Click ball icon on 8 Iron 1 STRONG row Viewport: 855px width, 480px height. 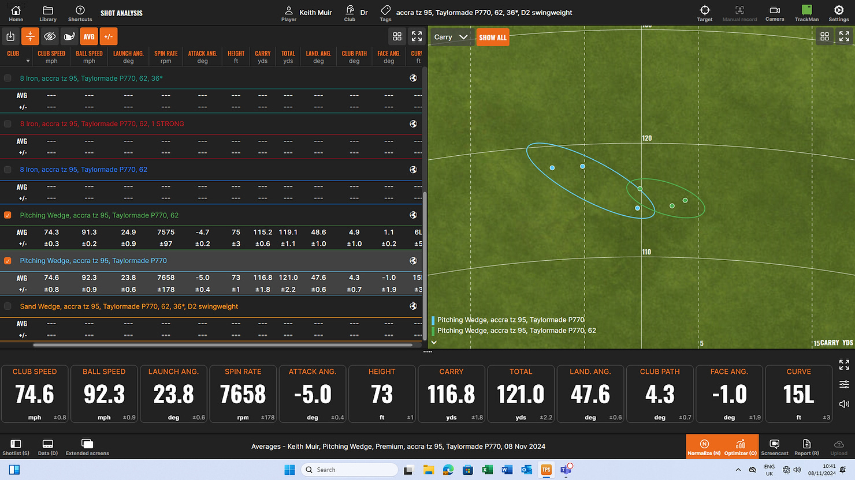click(413, 123)
